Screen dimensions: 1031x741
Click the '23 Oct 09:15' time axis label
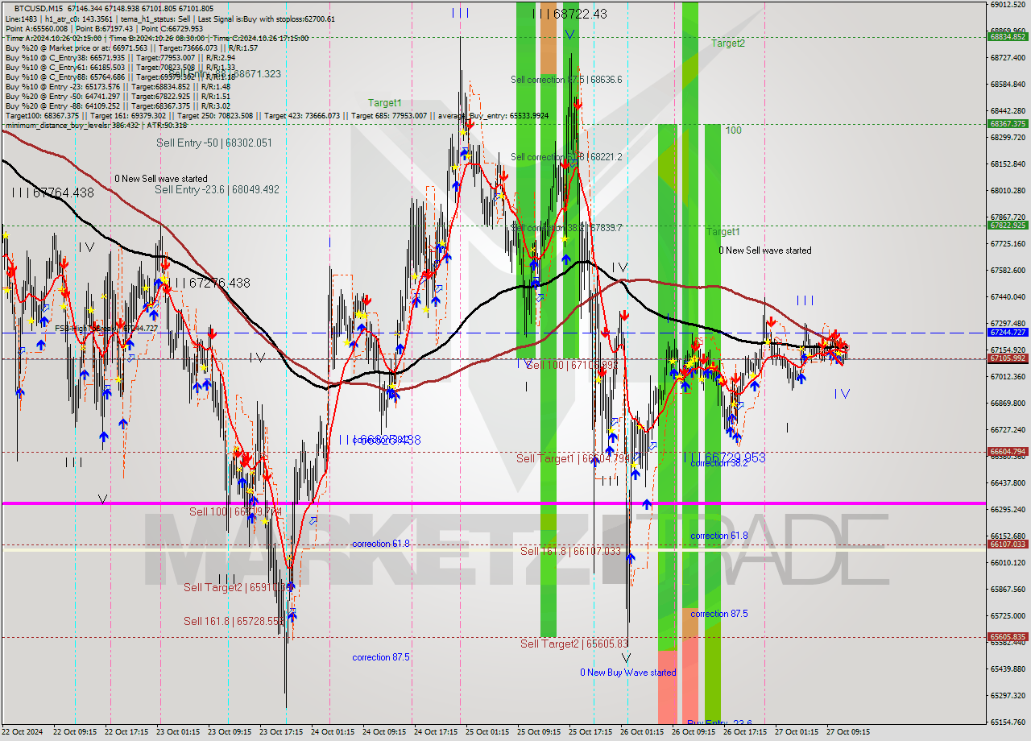click(x=229, y=732)
